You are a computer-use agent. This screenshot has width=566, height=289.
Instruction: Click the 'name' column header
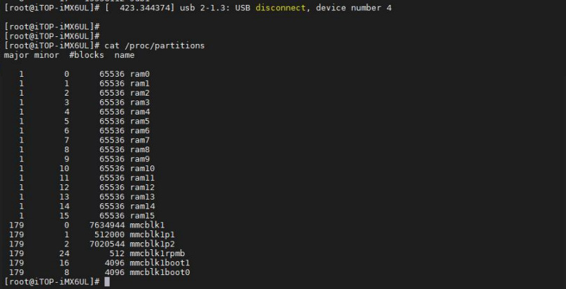(125, 55)
